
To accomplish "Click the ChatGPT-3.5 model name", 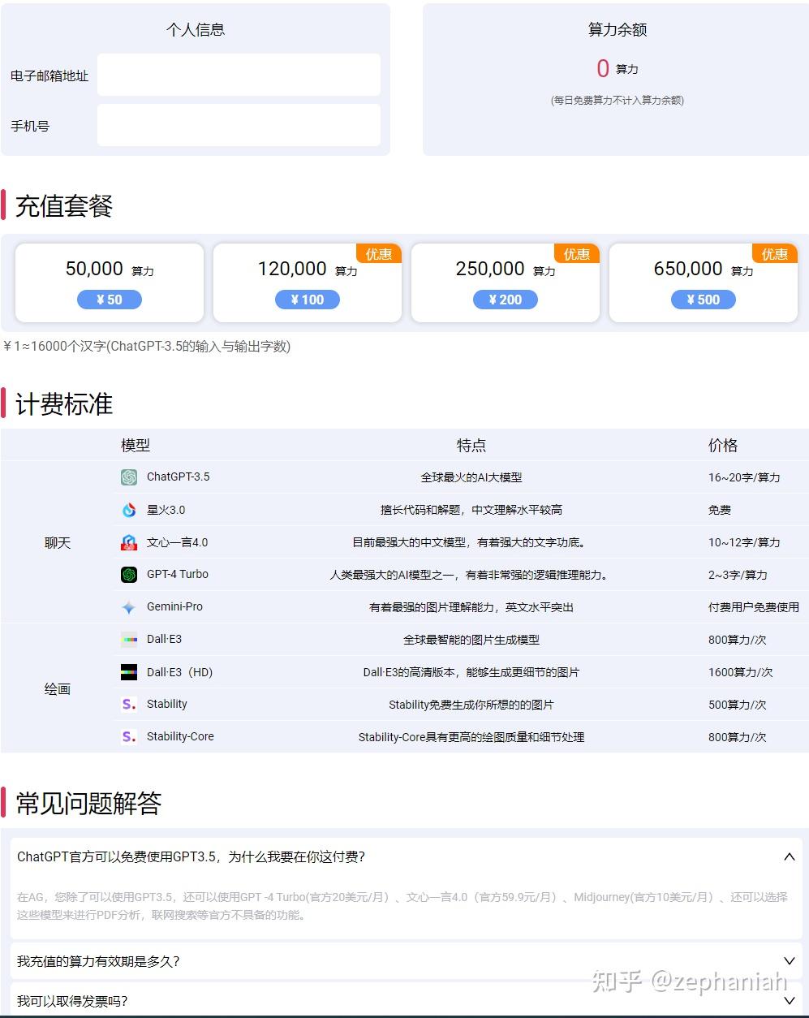I will (179, 477).
